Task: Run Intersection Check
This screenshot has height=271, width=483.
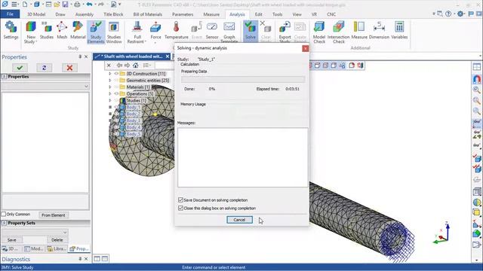Action: tap(339, 32)
